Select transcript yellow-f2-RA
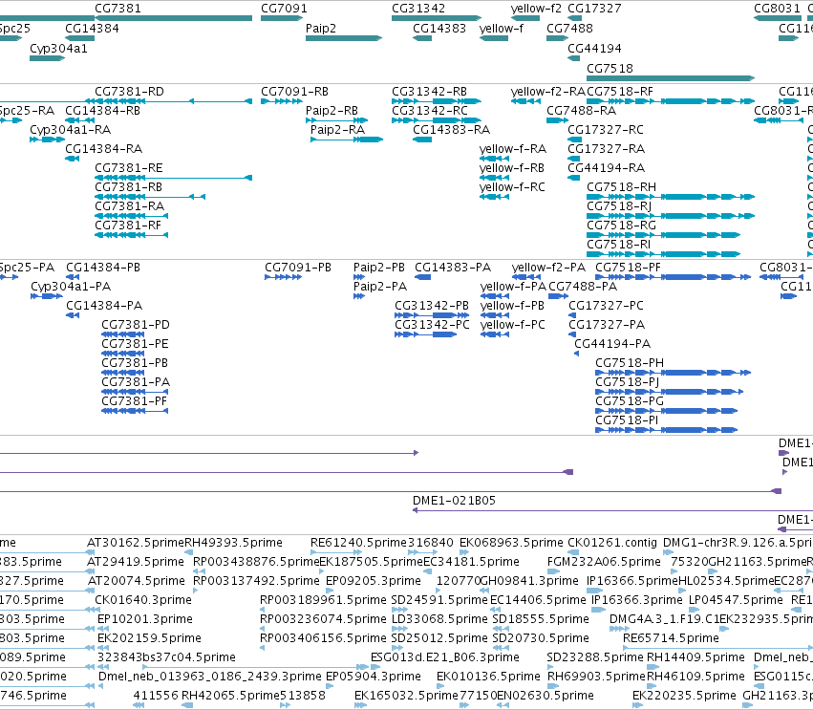813x710 pixels. [x=548, y=92]
